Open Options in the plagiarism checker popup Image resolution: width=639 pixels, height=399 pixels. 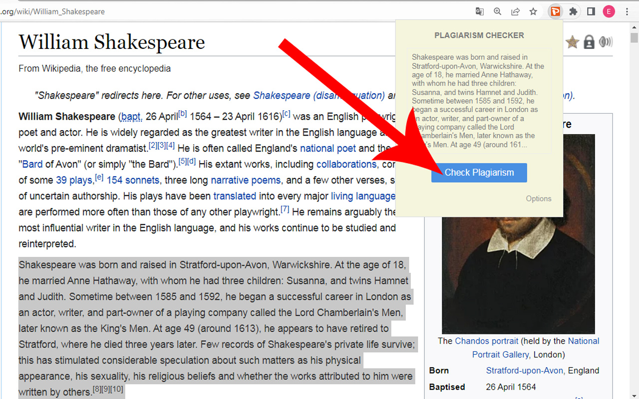tap(539, 199)
